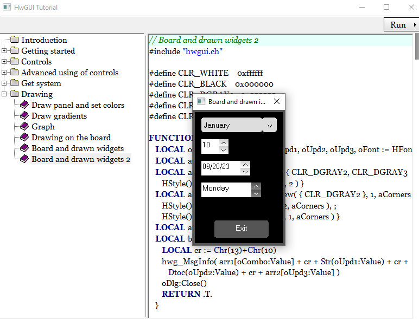Close the Board and drawn dialog window

pos(277,101)
